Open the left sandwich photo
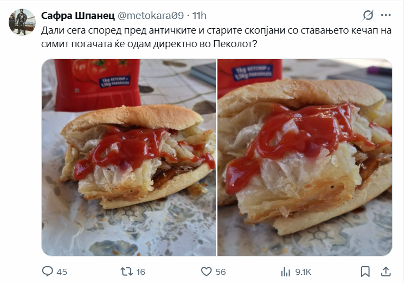This screenshot has height=283, width=411. (129, 157)
